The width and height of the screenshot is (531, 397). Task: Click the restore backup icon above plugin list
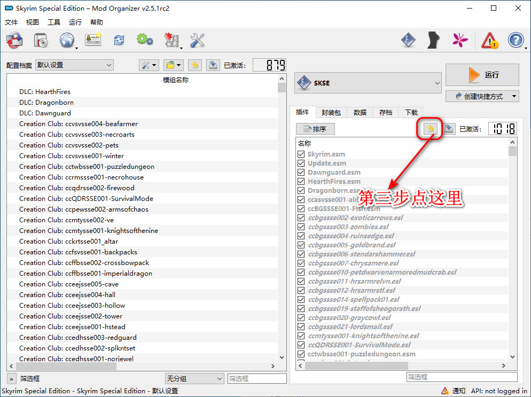431,129
